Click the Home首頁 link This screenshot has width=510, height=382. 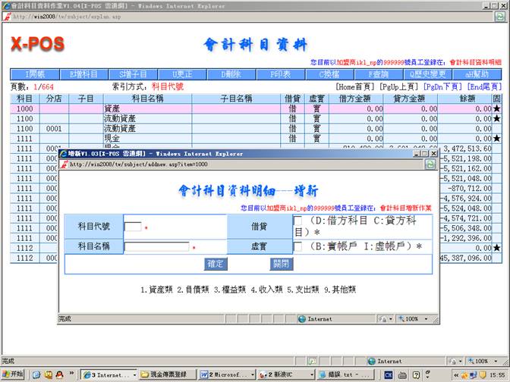click(355, 87)
